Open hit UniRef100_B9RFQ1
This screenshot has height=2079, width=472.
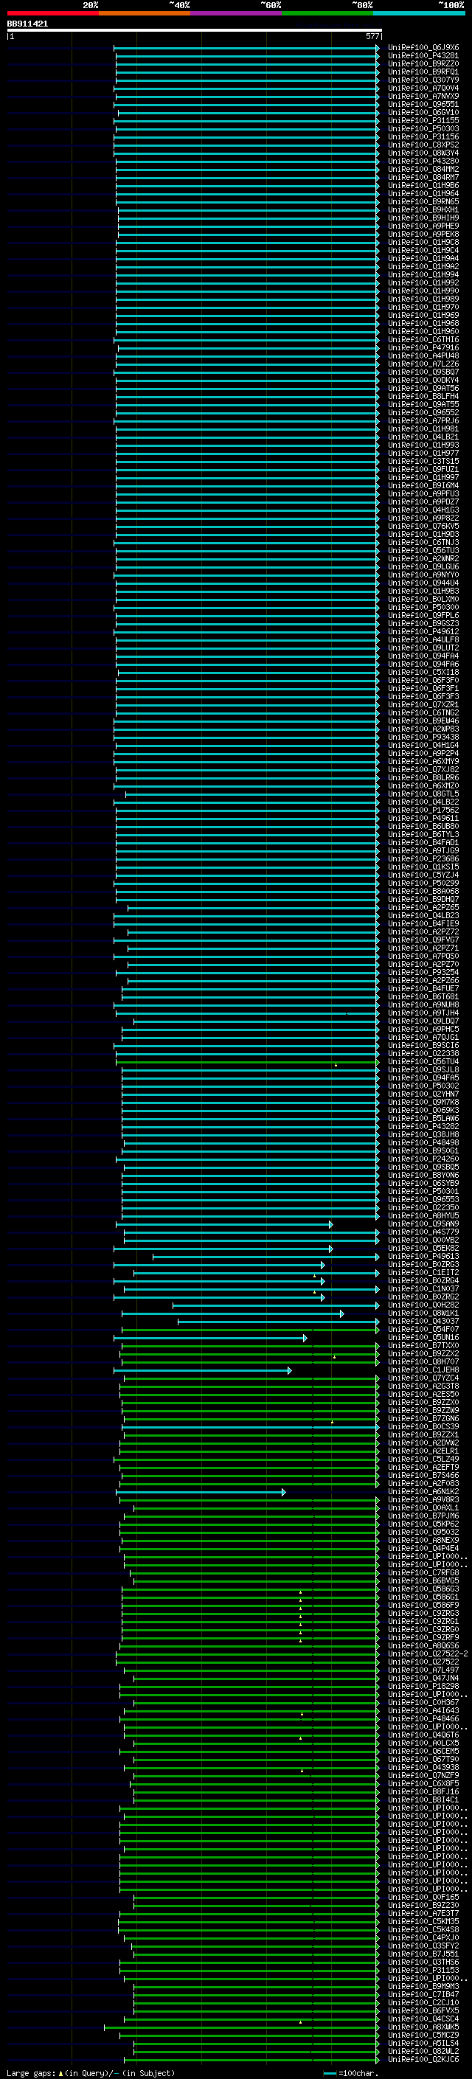[x=423, y=72]
